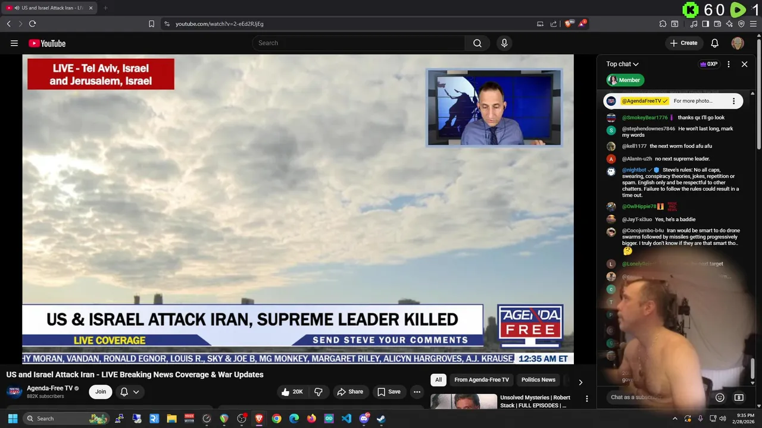
Task: Click the Agenda-Free TV channel avatar
Action: tap(15, 392)
